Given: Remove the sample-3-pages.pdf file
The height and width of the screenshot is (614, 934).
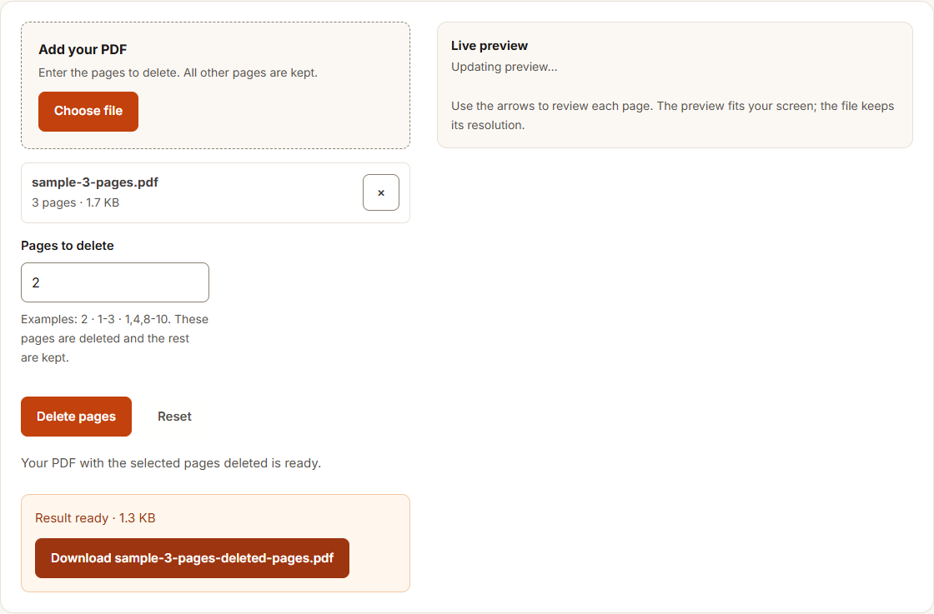Looking at the screenshot, I should (381, 192).
